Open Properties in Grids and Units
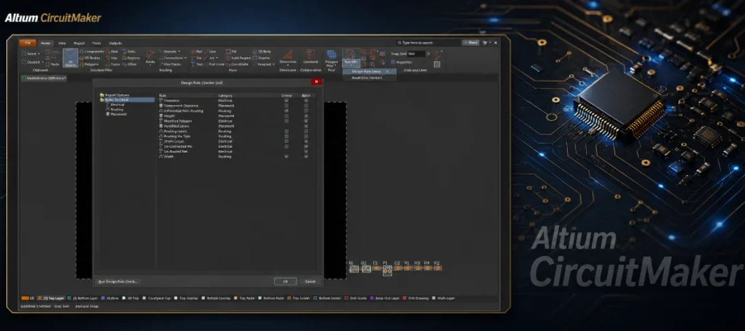745x331 pixels. click(401, 62)
